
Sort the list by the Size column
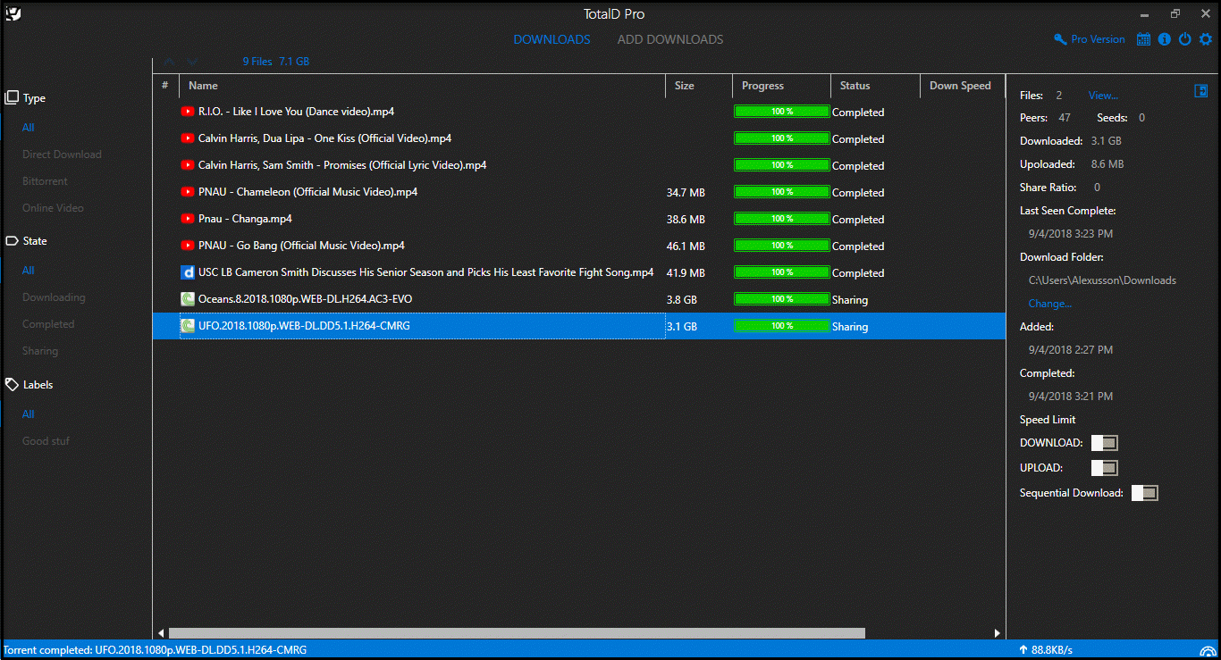(x=699, y=86)
